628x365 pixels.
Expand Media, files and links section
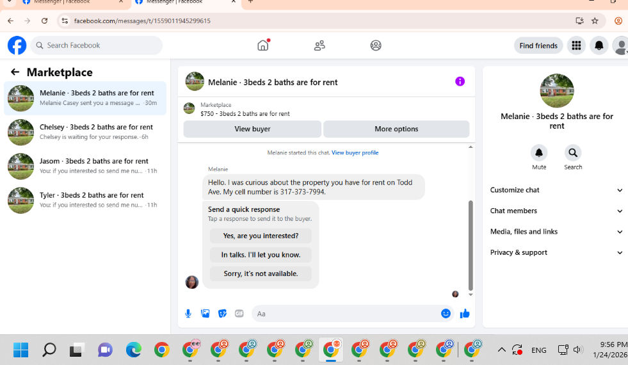556,232
